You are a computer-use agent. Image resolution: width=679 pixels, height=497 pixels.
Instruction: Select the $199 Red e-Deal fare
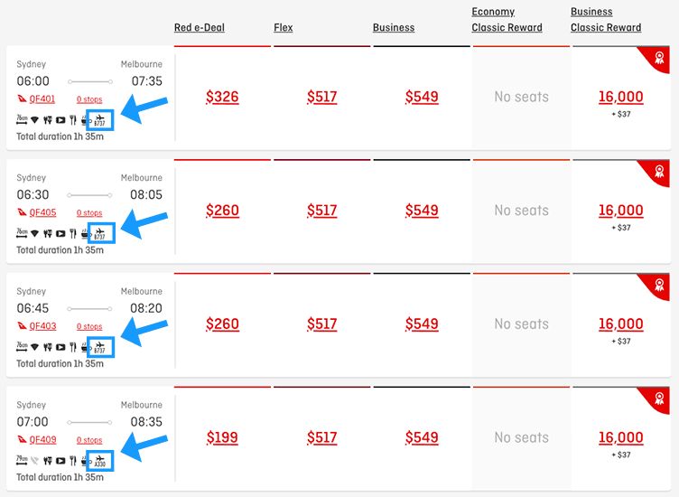coord(222,438)
